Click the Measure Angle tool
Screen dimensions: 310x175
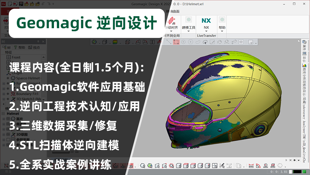258,166
